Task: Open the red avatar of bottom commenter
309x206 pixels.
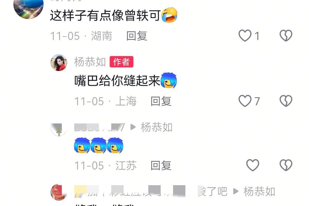Action: pyautogui.click(x=59, y=192)
